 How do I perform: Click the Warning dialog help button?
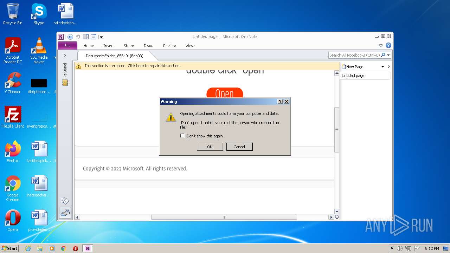point(280,102)
